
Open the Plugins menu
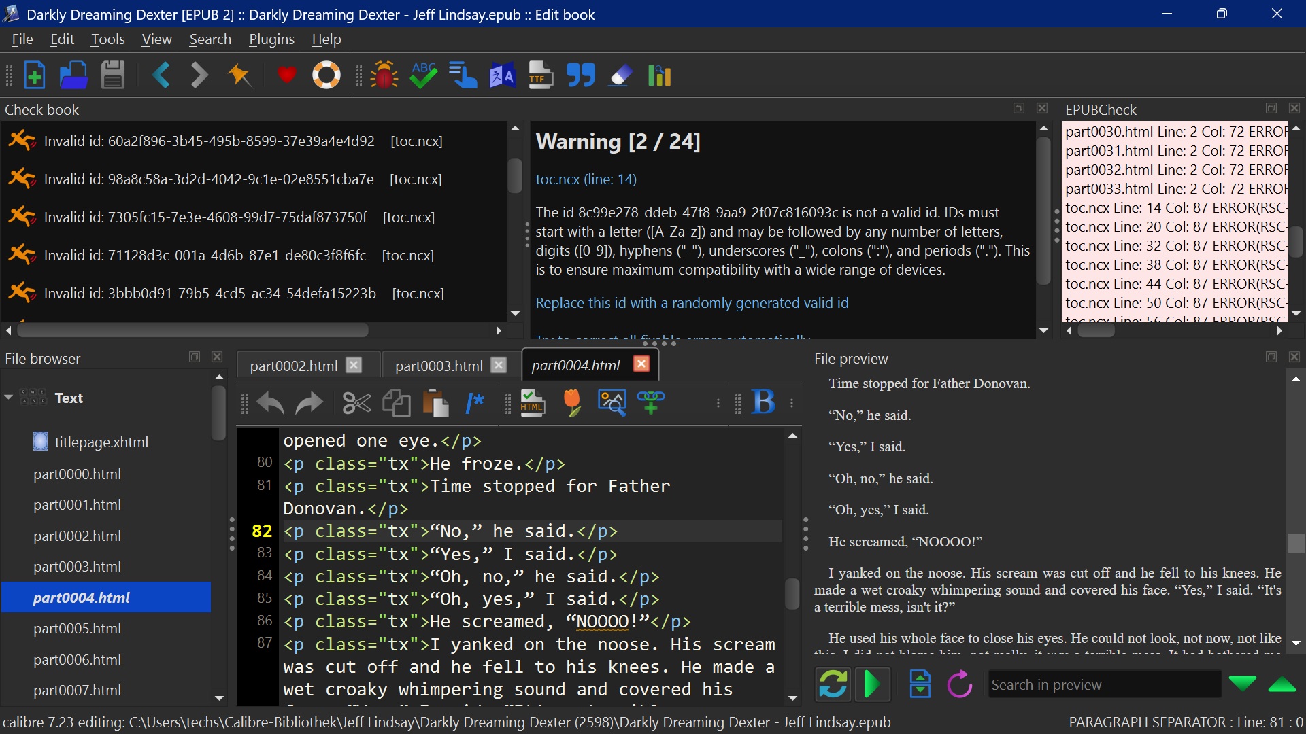(271, 39)
